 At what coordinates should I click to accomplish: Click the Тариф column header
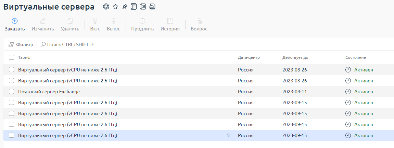click(x=24, y=57)
